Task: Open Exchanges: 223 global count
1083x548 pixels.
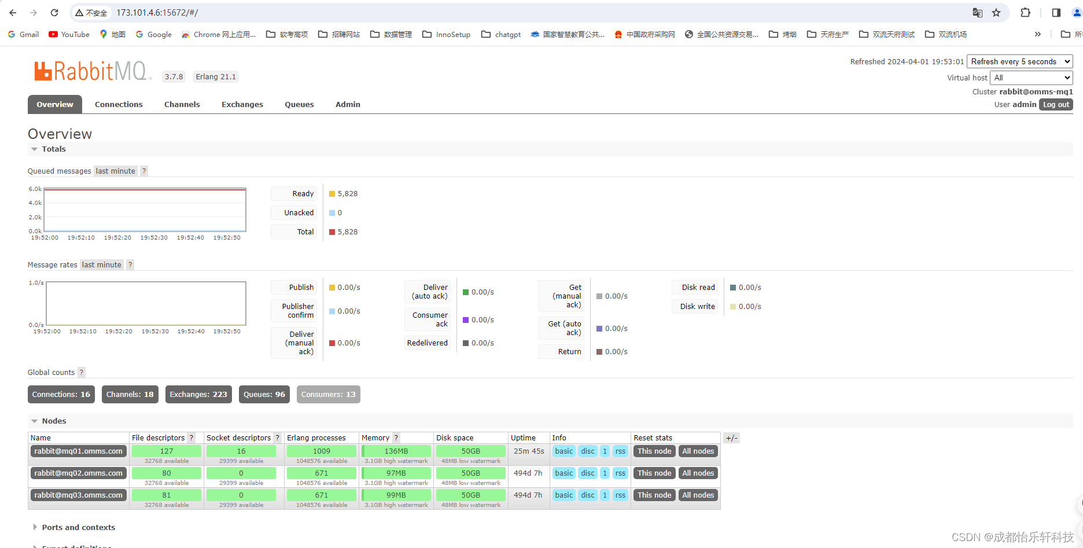Action: click(198, 394)
